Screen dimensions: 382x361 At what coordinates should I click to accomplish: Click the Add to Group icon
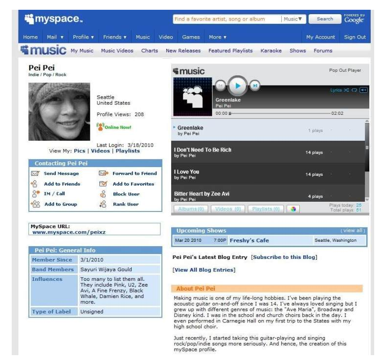click(35, 204)
